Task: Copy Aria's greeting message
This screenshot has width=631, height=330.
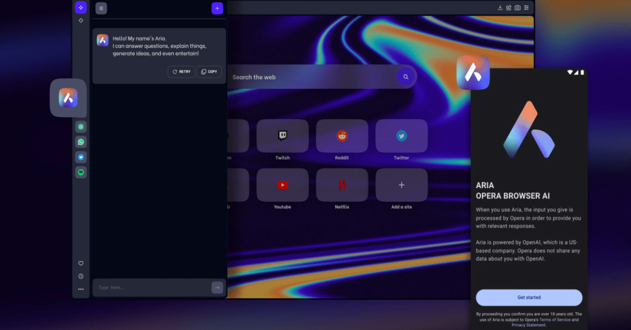Action: point(209,71)
